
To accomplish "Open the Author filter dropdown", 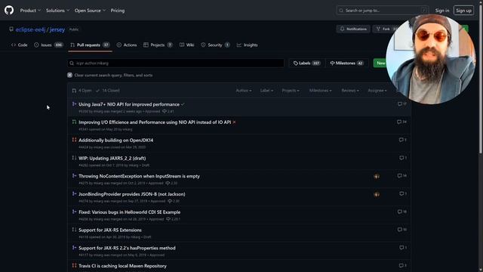I will (x=244, y=91).
